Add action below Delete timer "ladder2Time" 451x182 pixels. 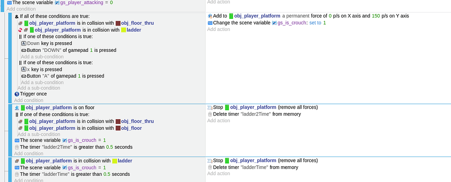tap(218, 120)
